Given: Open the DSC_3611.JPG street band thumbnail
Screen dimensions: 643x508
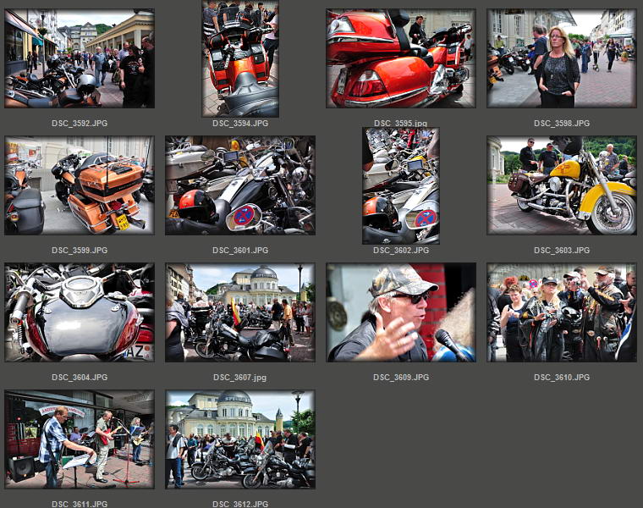Looking at the screenshot, I should [x=79, y=439].
